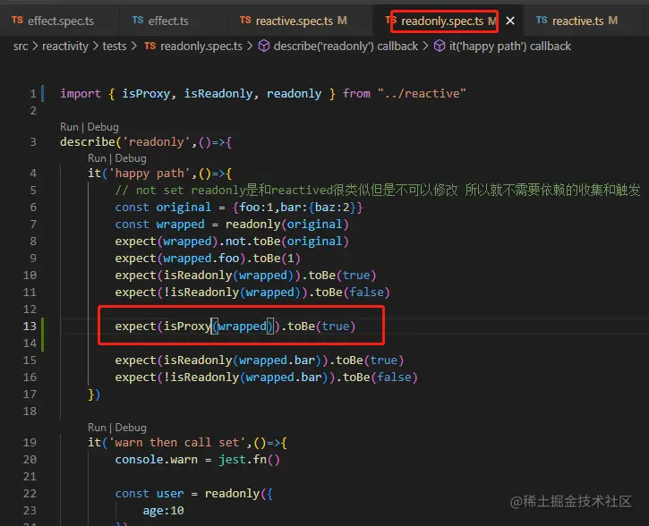Click the cube icon before it('happy path') callback

click(x=440, y=46)
